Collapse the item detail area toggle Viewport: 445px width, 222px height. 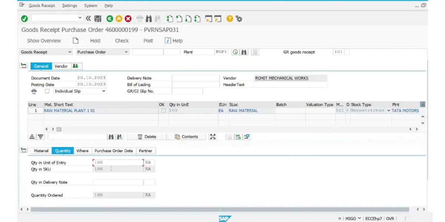pos(24,150)
